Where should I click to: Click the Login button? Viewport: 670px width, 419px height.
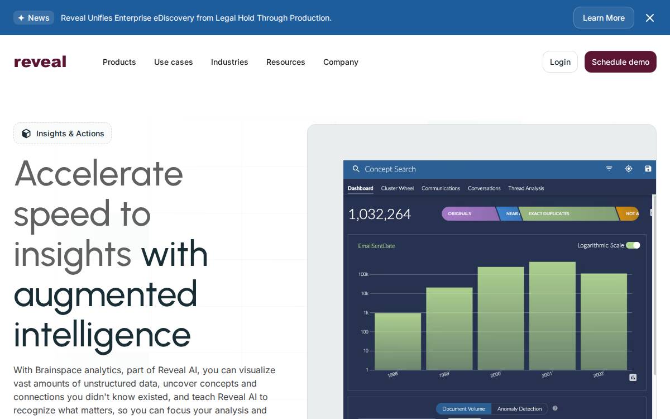pyautogui.click(x=560, y=62)
